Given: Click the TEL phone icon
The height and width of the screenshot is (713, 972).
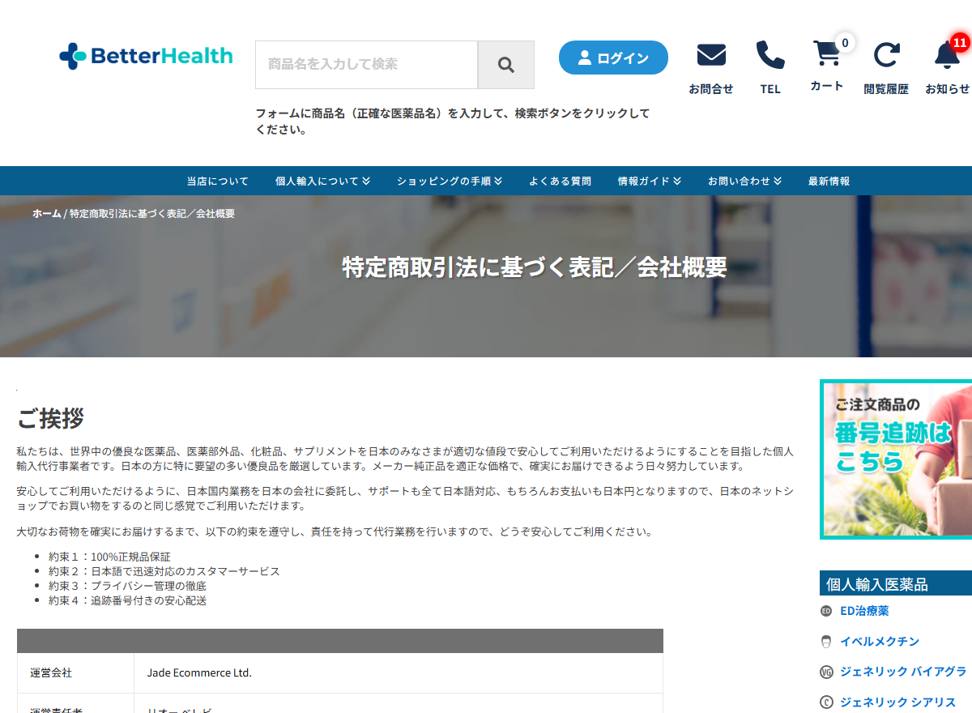Looking at the screenshot, I should pos(770,55).
